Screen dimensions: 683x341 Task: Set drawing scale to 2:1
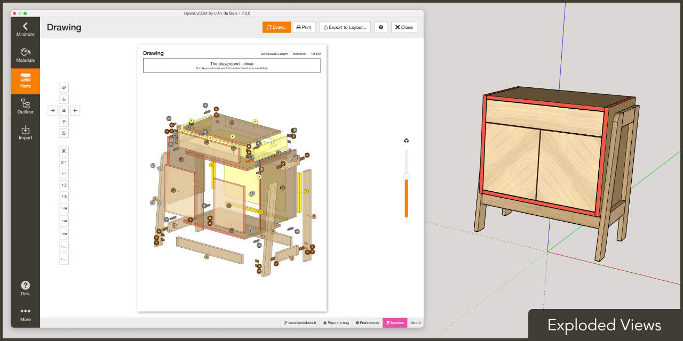(x=64, y=163)
